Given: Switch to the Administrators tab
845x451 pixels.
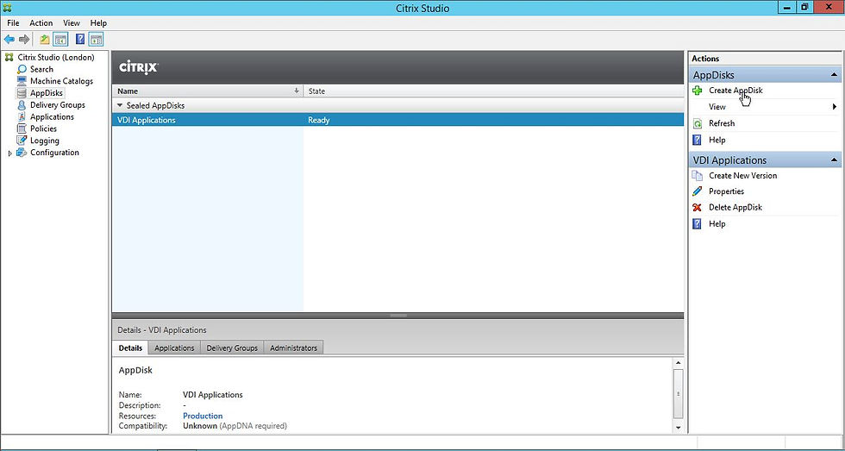Looking at the screenshot, I should [294, 348].
